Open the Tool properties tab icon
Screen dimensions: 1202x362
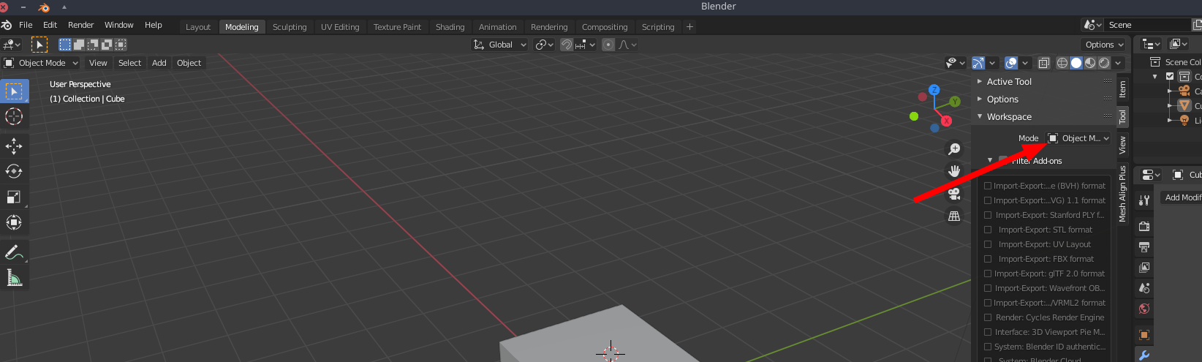coord(1144,200)
